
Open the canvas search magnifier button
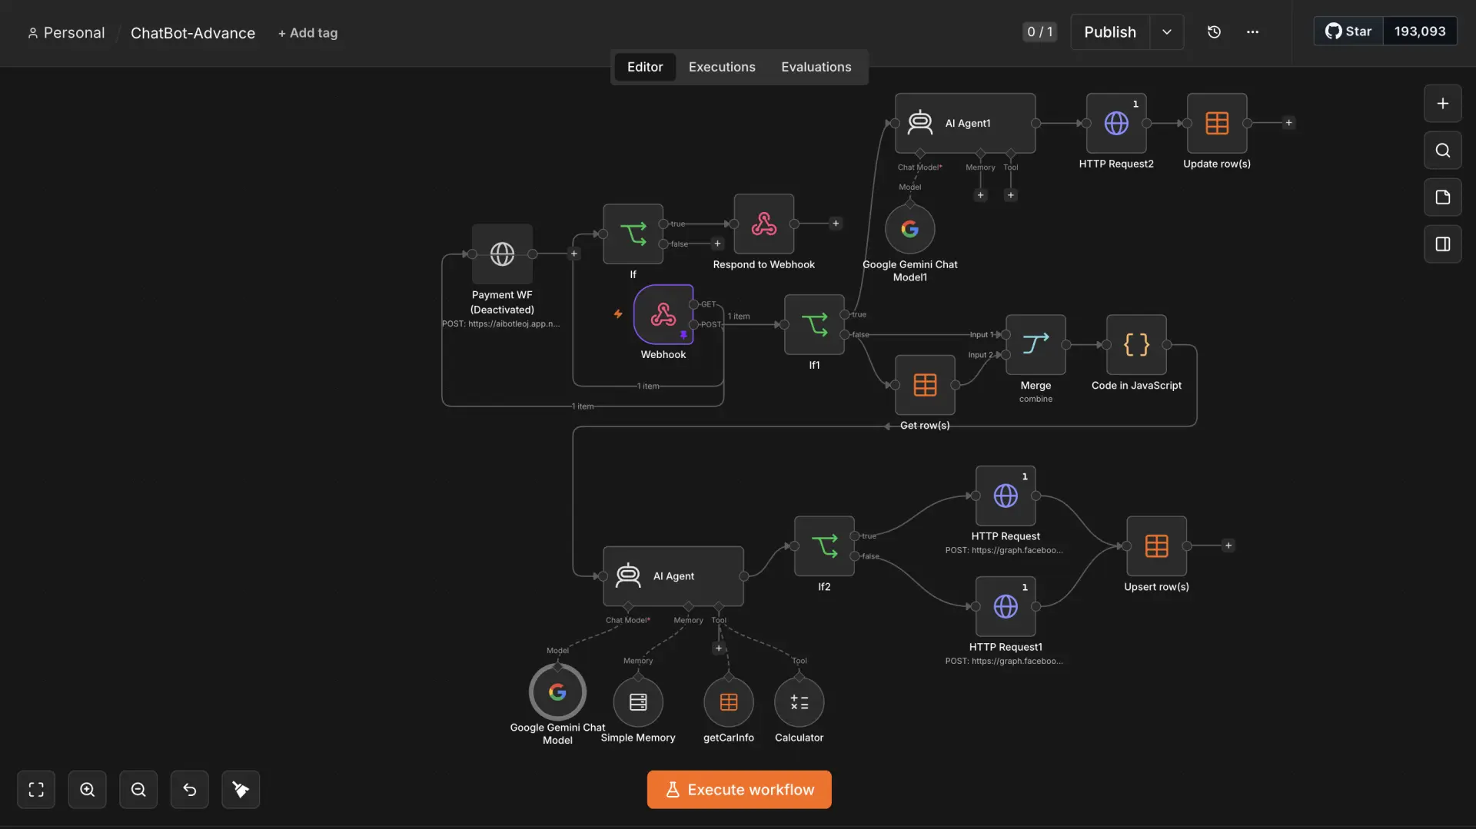1442,151
